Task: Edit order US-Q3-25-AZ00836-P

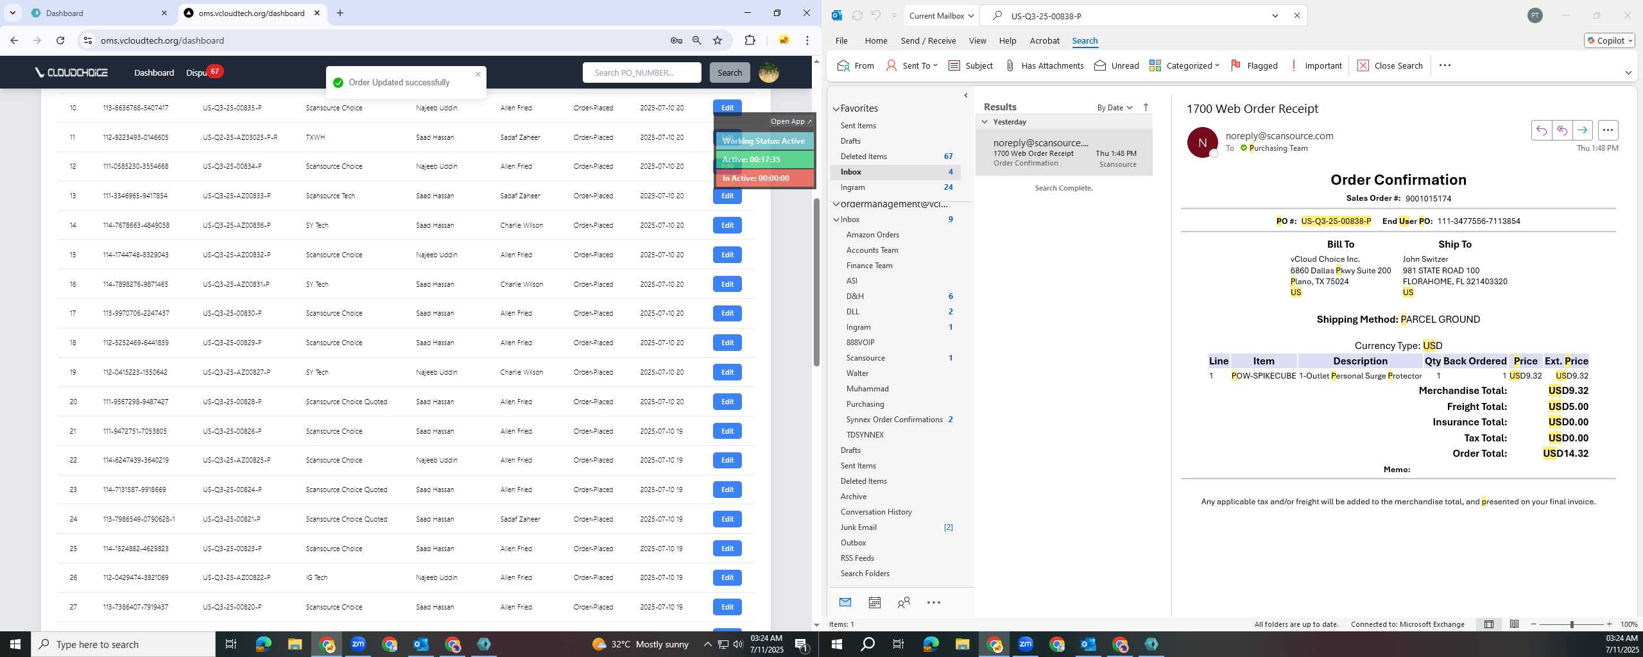Action: click(x=727, y=225)
